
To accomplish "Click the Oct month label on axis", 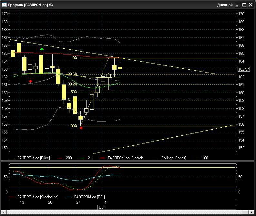I will [x=102, y=207].
